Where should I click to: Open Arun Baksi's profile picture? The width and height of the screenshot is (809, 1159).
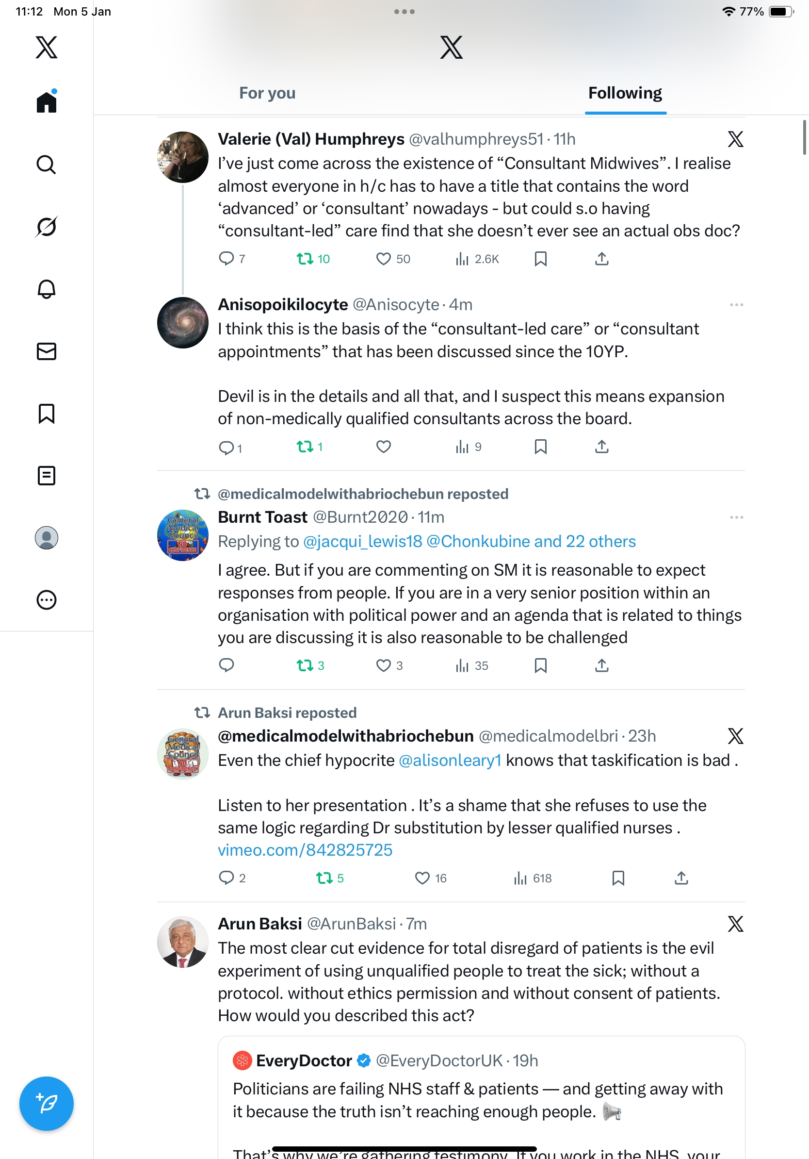click(x=182, y=942)
